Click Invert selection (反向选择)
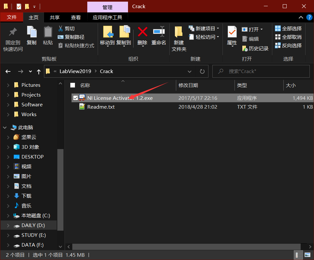The width and height of the screenshot is (314, 260). point(288,46)
